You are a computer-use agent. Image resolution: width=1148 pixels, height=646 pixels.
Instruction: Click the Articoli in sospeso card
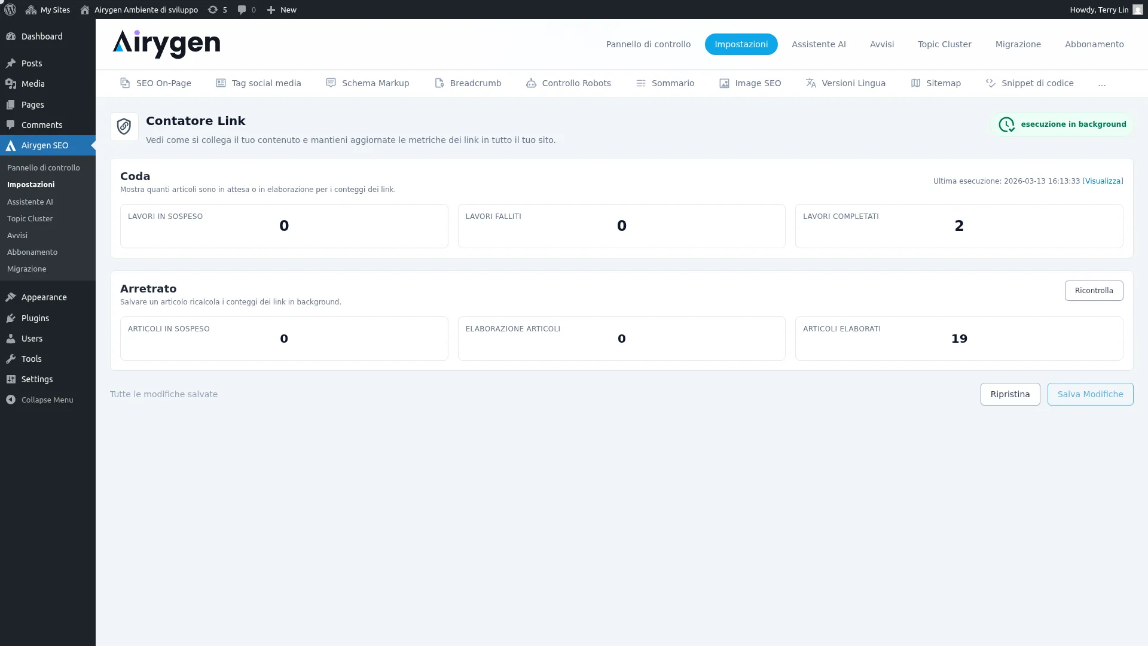284,339
